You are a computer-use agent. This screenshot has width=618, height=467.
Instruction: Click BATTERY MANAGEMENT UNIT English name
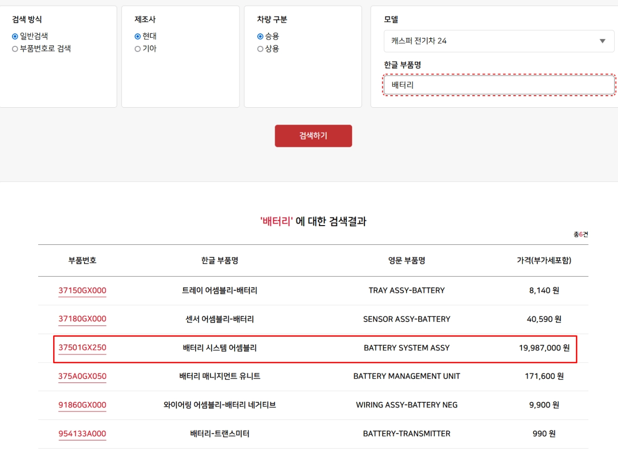pyautogui.click(x=407, y=376)
